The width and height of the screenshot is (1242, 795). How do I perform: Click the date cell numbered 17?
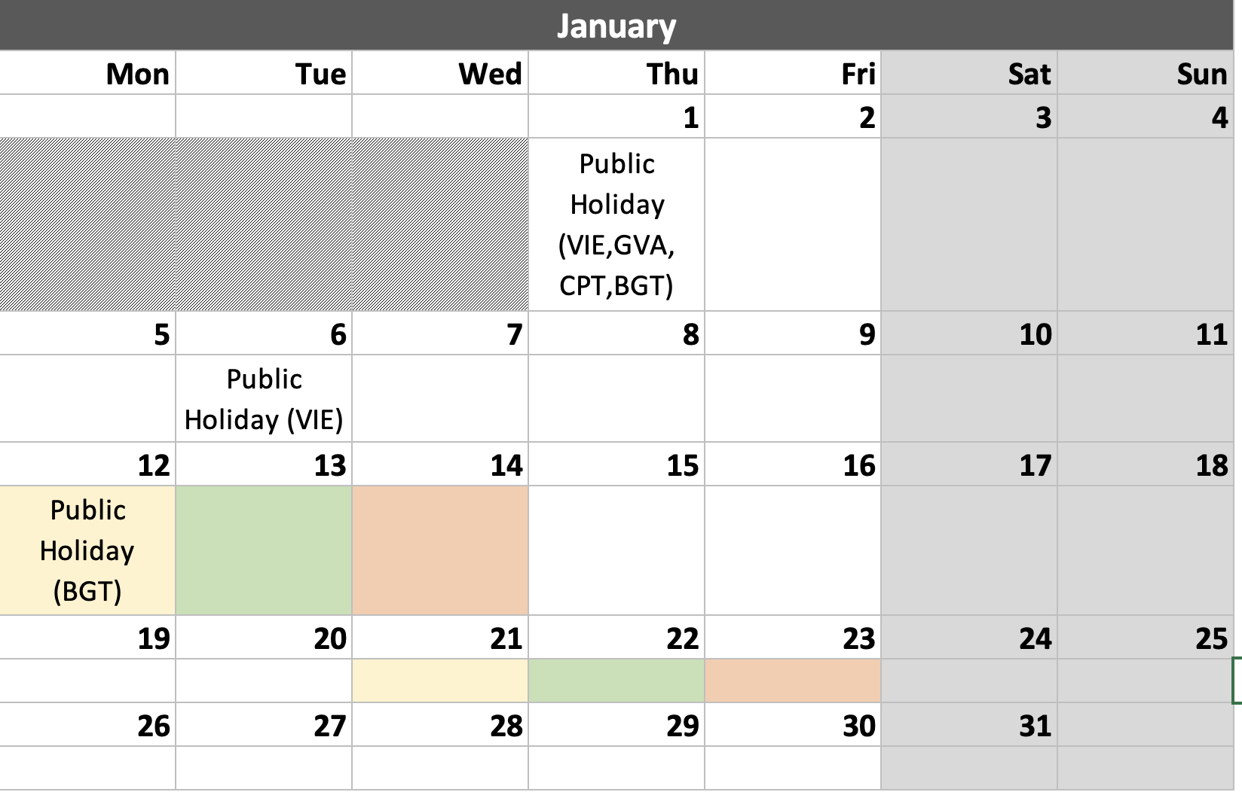(x=969, y=465)
